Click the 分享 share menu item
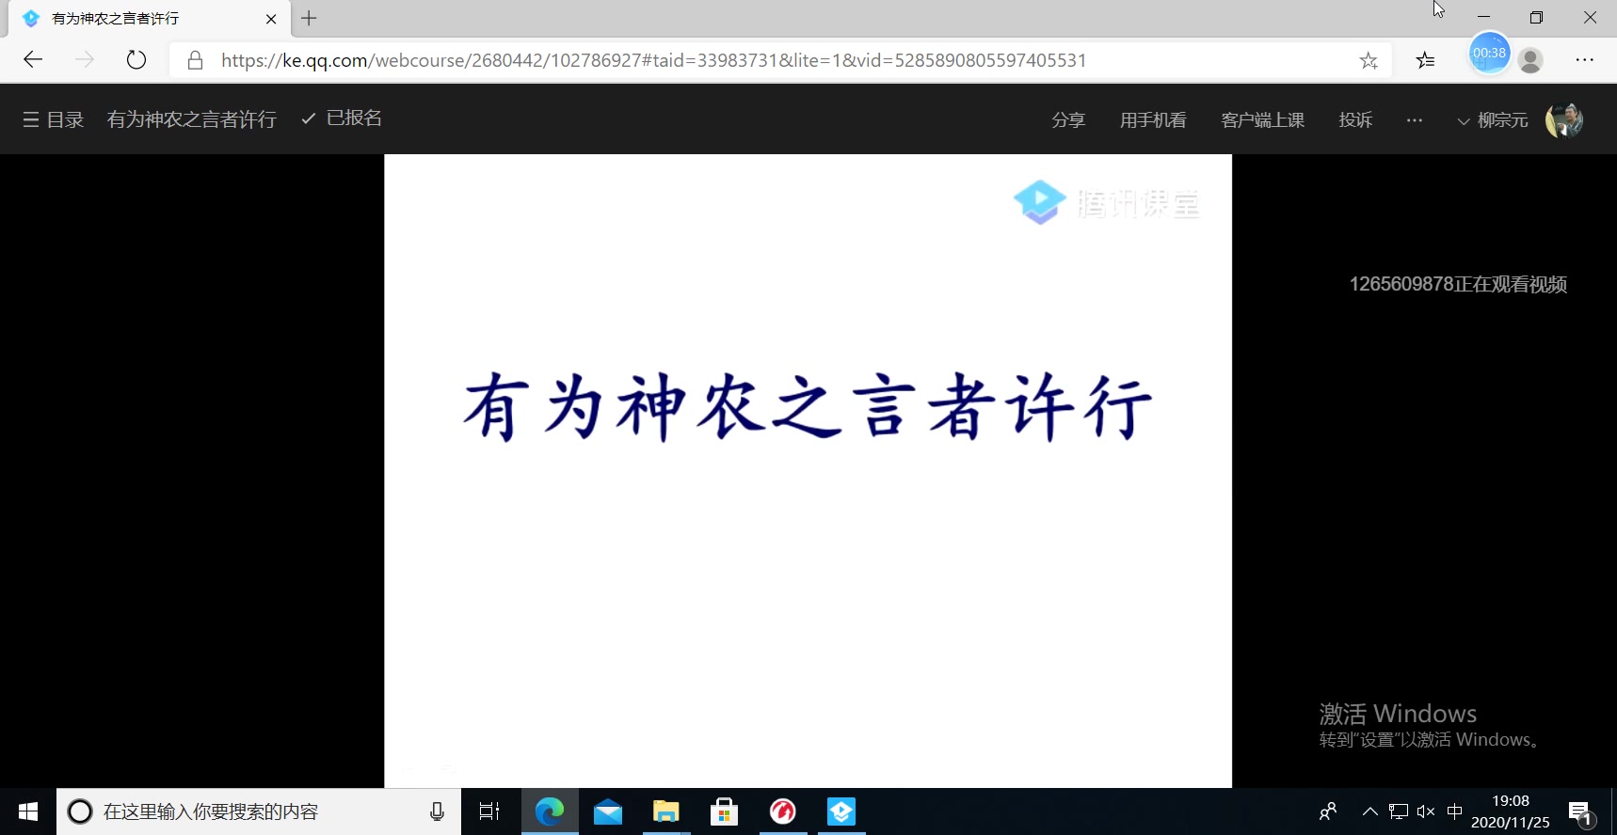This screenshot has width=1617, height=835. point(1068,119)
